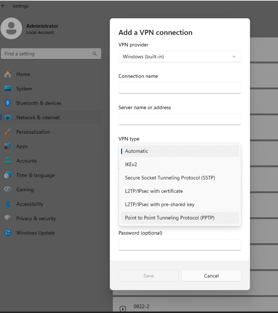Choose Point to Point Tunneling Protocol (PPTP)

coord(180,218)
